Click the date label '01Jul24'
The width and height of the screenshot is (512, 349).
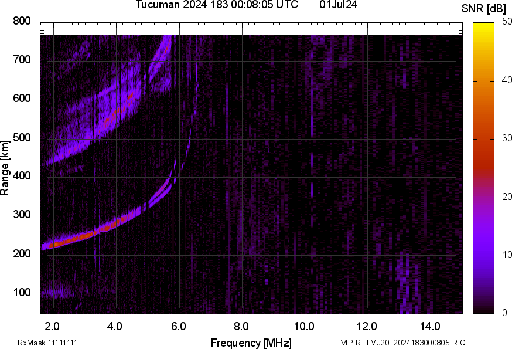pyautogui.click(x=338, y=5)
